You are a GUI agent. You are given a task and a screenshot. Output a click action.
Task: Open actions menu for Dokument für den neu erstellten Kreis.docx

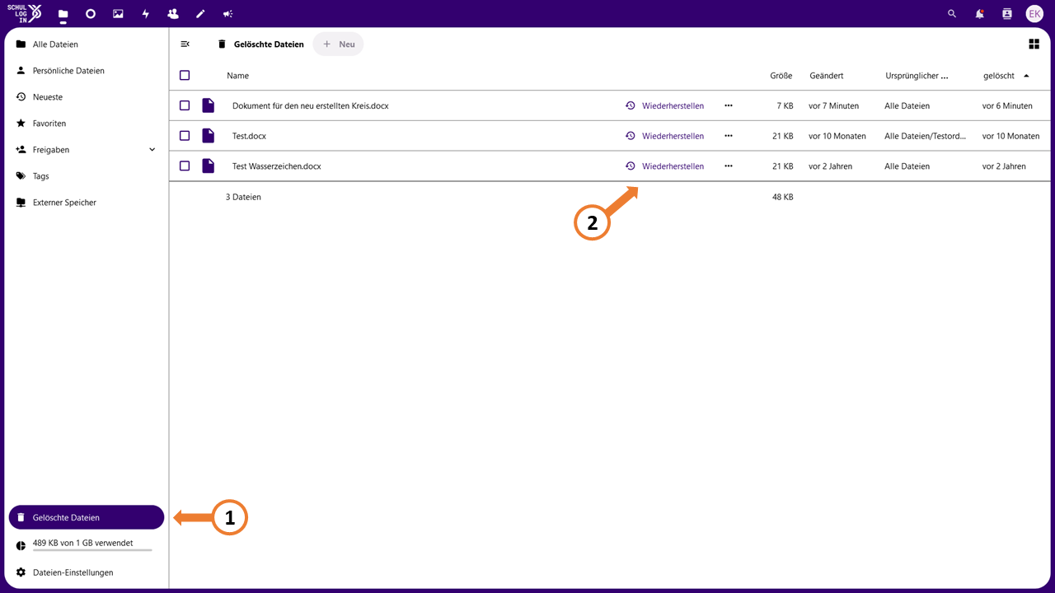[x=729, y=105]
